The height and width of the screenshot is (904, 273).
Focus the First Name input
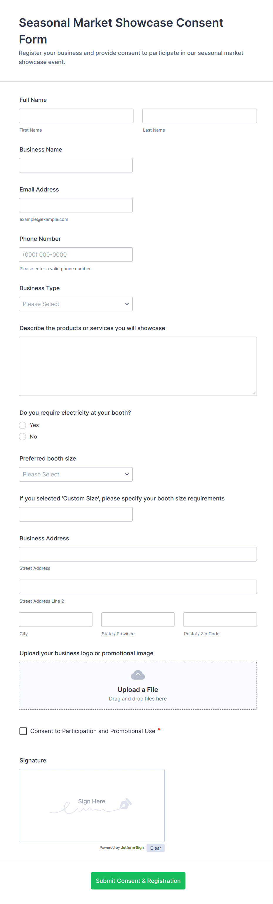76,116
